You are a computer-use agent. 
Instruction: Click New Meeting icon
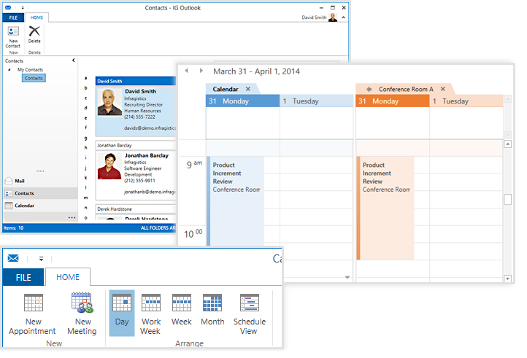(82, 303)
